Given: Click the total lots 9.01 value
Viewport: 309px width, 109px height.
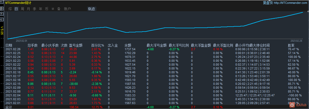Looking at the screenshot, I should (x=31, y=107).
